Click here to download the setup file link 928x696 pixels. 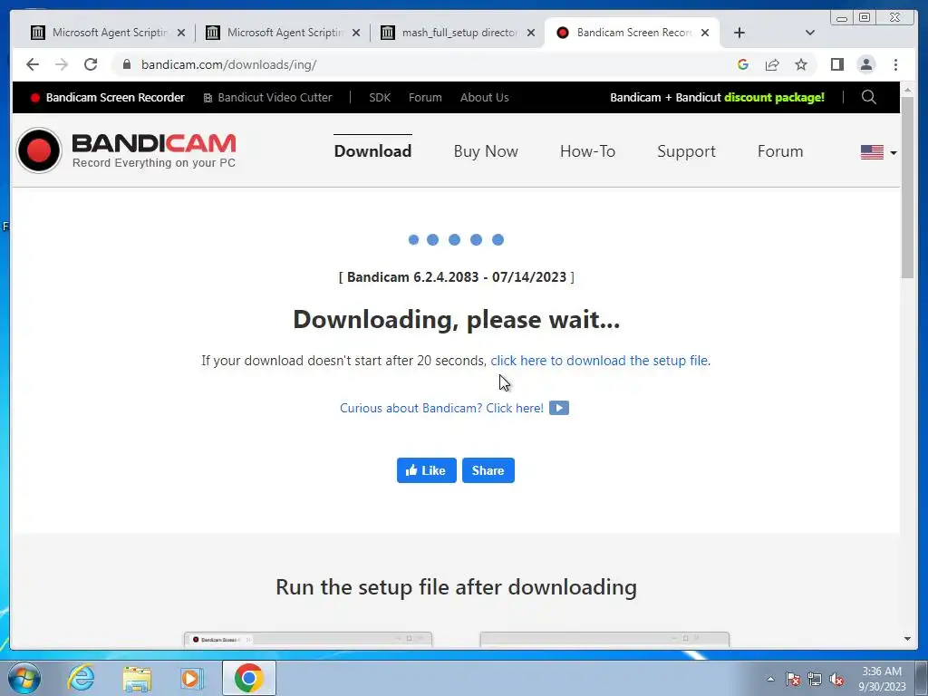click(599, 361)
